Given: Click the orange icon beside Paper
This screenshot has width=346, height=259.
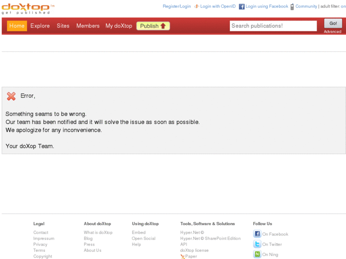Looking at the screenshot, I should [182, 257].
